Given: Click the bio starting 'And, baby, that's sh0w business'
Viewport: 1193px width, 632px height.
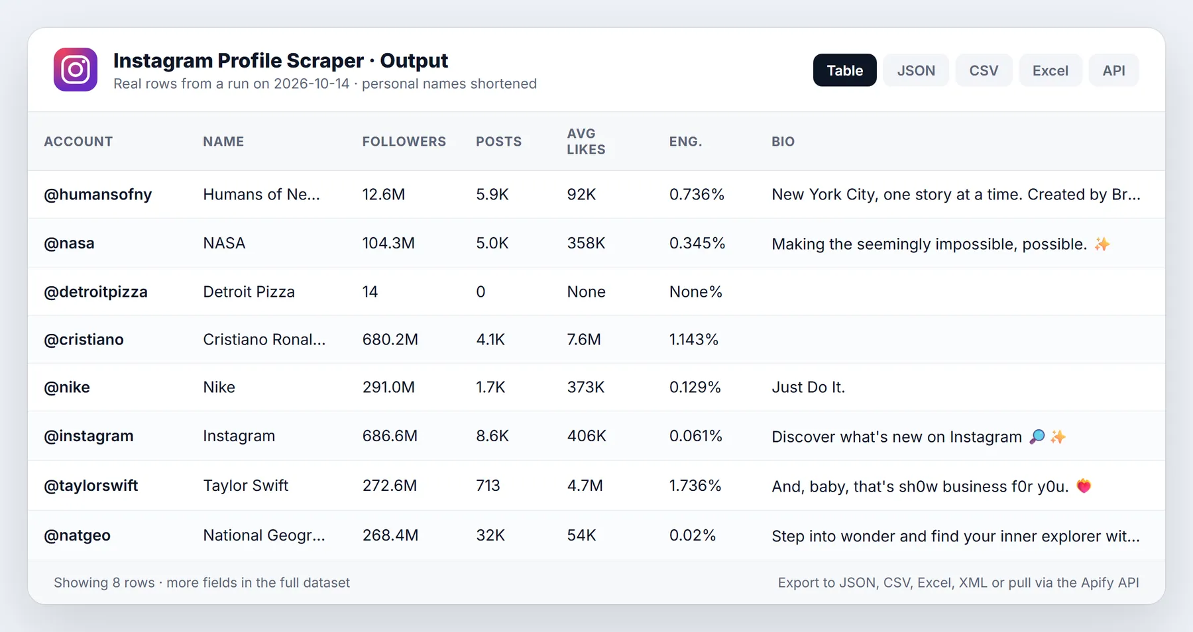Looking at the screenshot, I should 931,487.
